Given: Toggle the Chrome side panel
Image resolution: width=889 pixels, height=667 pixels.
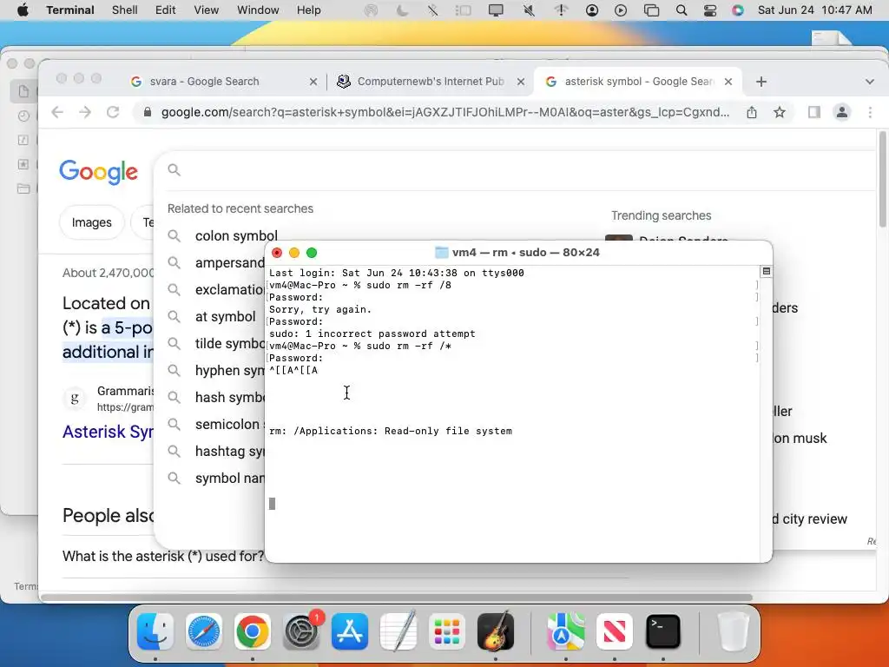Looking at the screenshot, I should coord(813,112).
